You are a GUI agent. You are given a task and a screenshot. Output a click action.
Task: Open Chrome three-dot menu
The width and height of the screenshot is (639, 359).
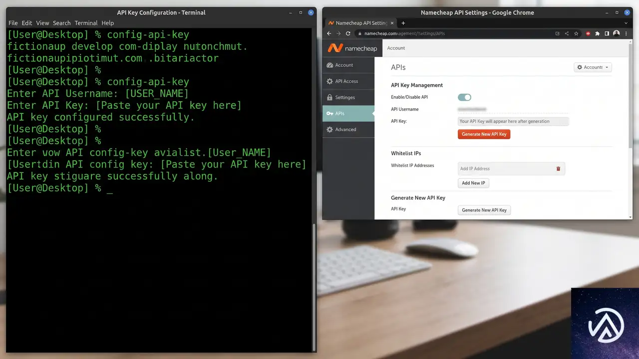pyautogui.click(x=626, y=33)
